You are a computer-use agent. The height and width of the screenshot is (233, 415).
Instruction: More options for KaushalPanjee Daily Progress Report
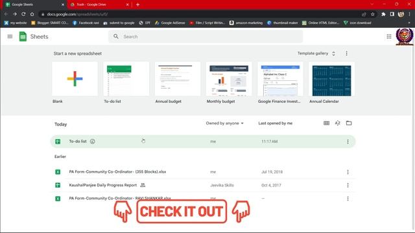point(348,185)
